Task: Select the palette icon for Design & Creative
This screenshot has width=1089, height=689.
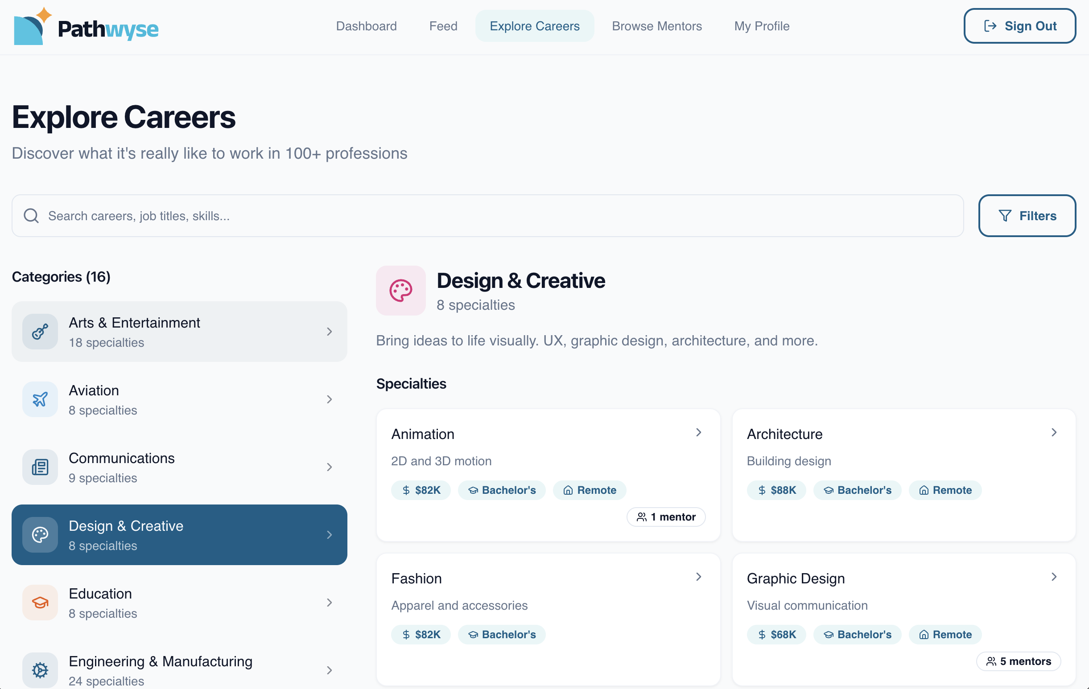Action: point(40,534)
